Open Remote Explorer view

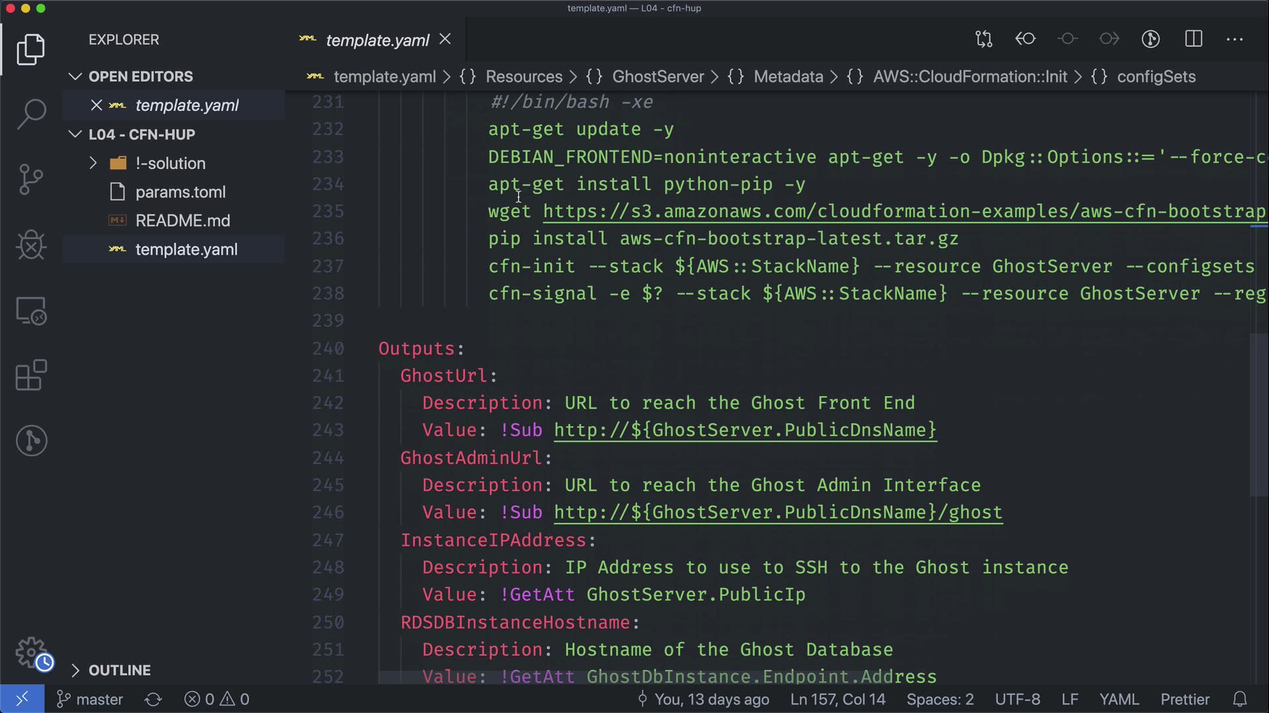click(x=31, y=310)
